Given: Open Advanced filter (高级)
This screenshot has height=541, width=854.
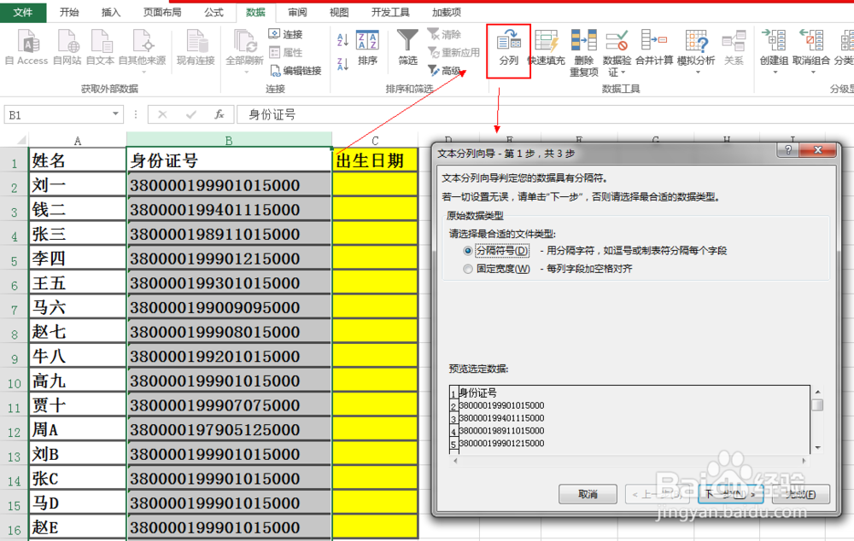Looking at the screenshot, I should click(x=444, y=70).
